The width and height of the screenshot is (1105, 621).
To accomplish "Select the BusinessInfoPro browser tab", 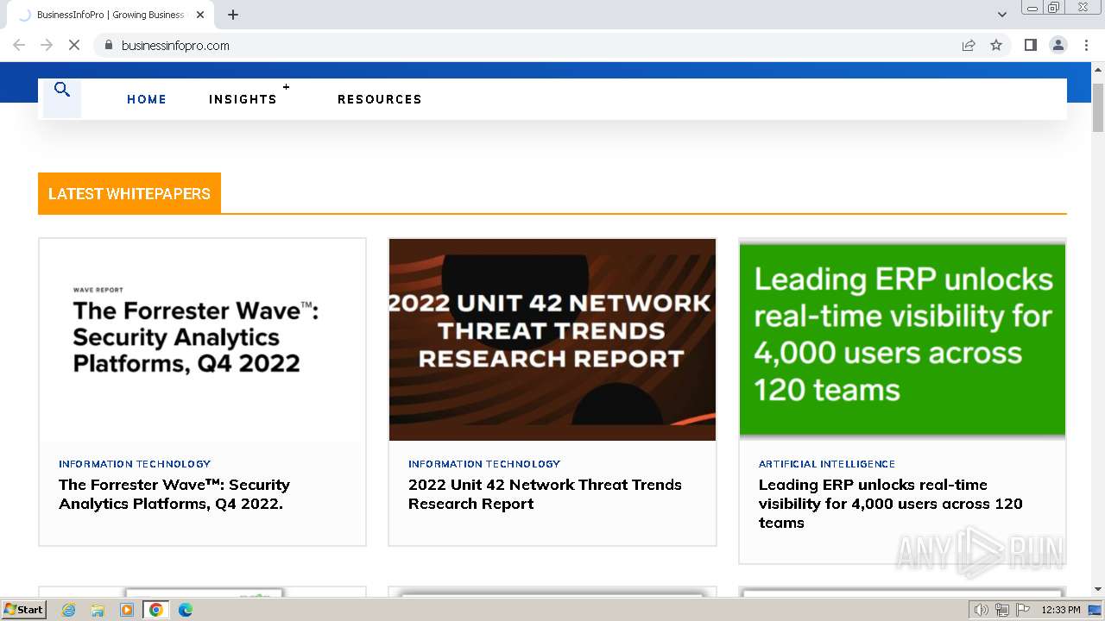I will (x=110, y=15).
